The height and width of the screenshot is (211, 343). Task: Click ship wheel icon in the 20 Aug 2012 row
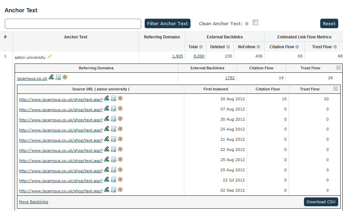(x=120, y=99)
